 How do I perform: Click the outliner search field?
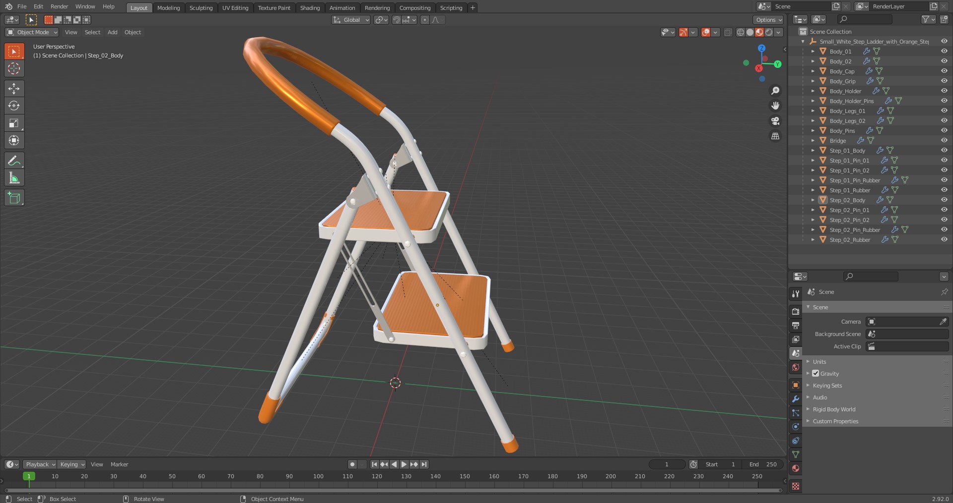point(865,19)
